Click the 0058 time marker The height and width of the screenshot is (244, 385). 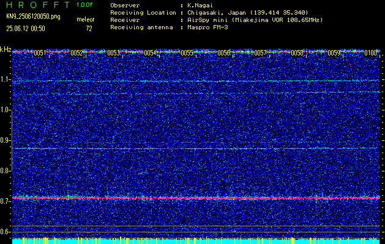(297, 53)
